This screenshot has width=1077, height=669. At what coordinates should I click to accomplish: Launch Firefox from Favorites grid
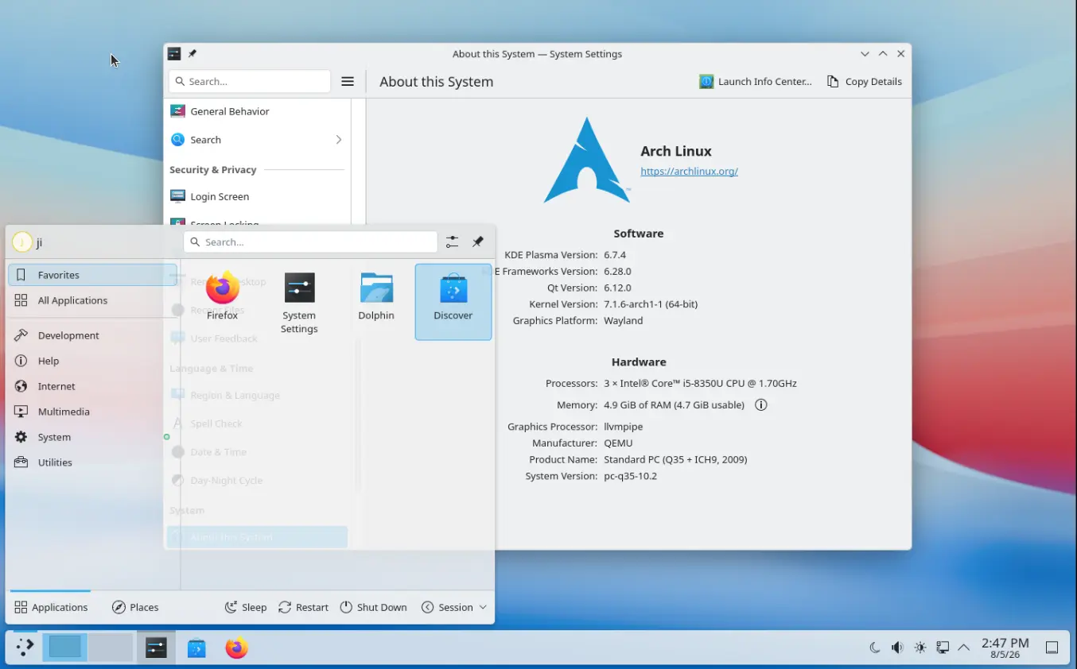click(222, 296)
